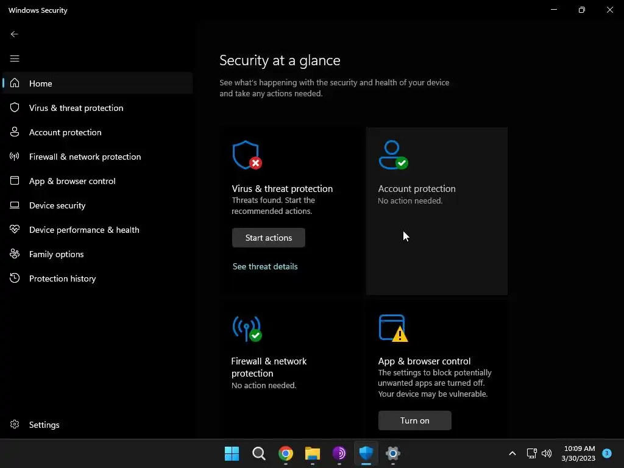The width and height of the screenshot is (624, 468).
Task: Click the Turn on button
Action: (x=414, y=420)
